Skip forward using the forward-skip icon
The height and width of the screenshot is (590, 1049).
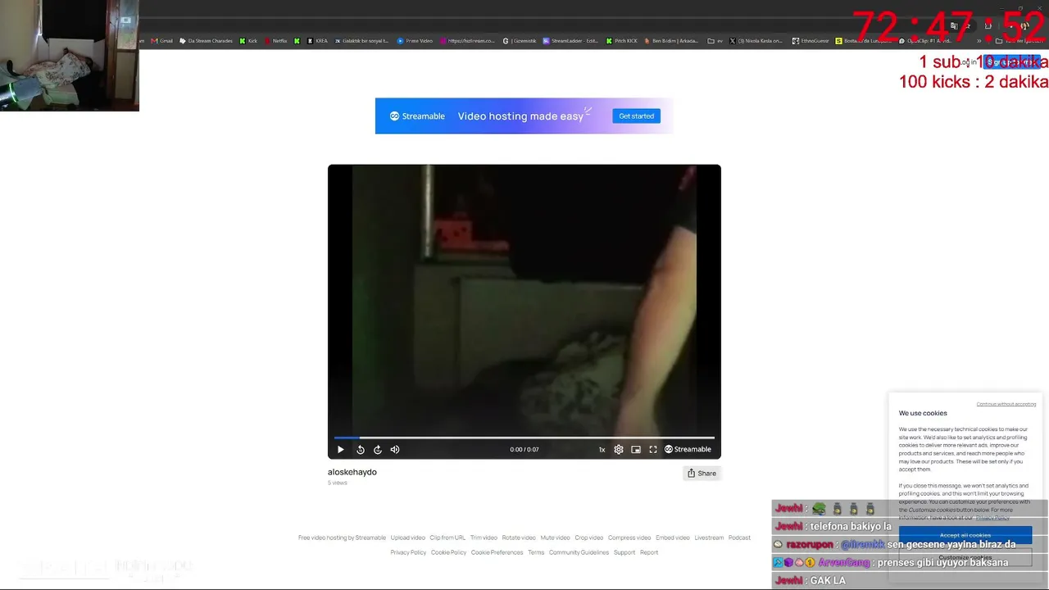tap(378, 449)
